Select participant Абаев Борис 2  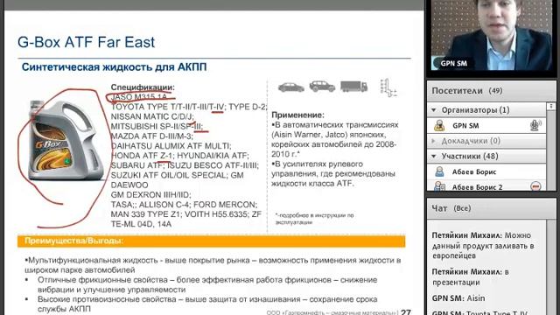(486, 186)
